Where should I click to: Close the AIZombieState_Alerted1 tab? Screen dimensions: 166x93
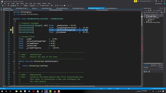tap(104, 8)
